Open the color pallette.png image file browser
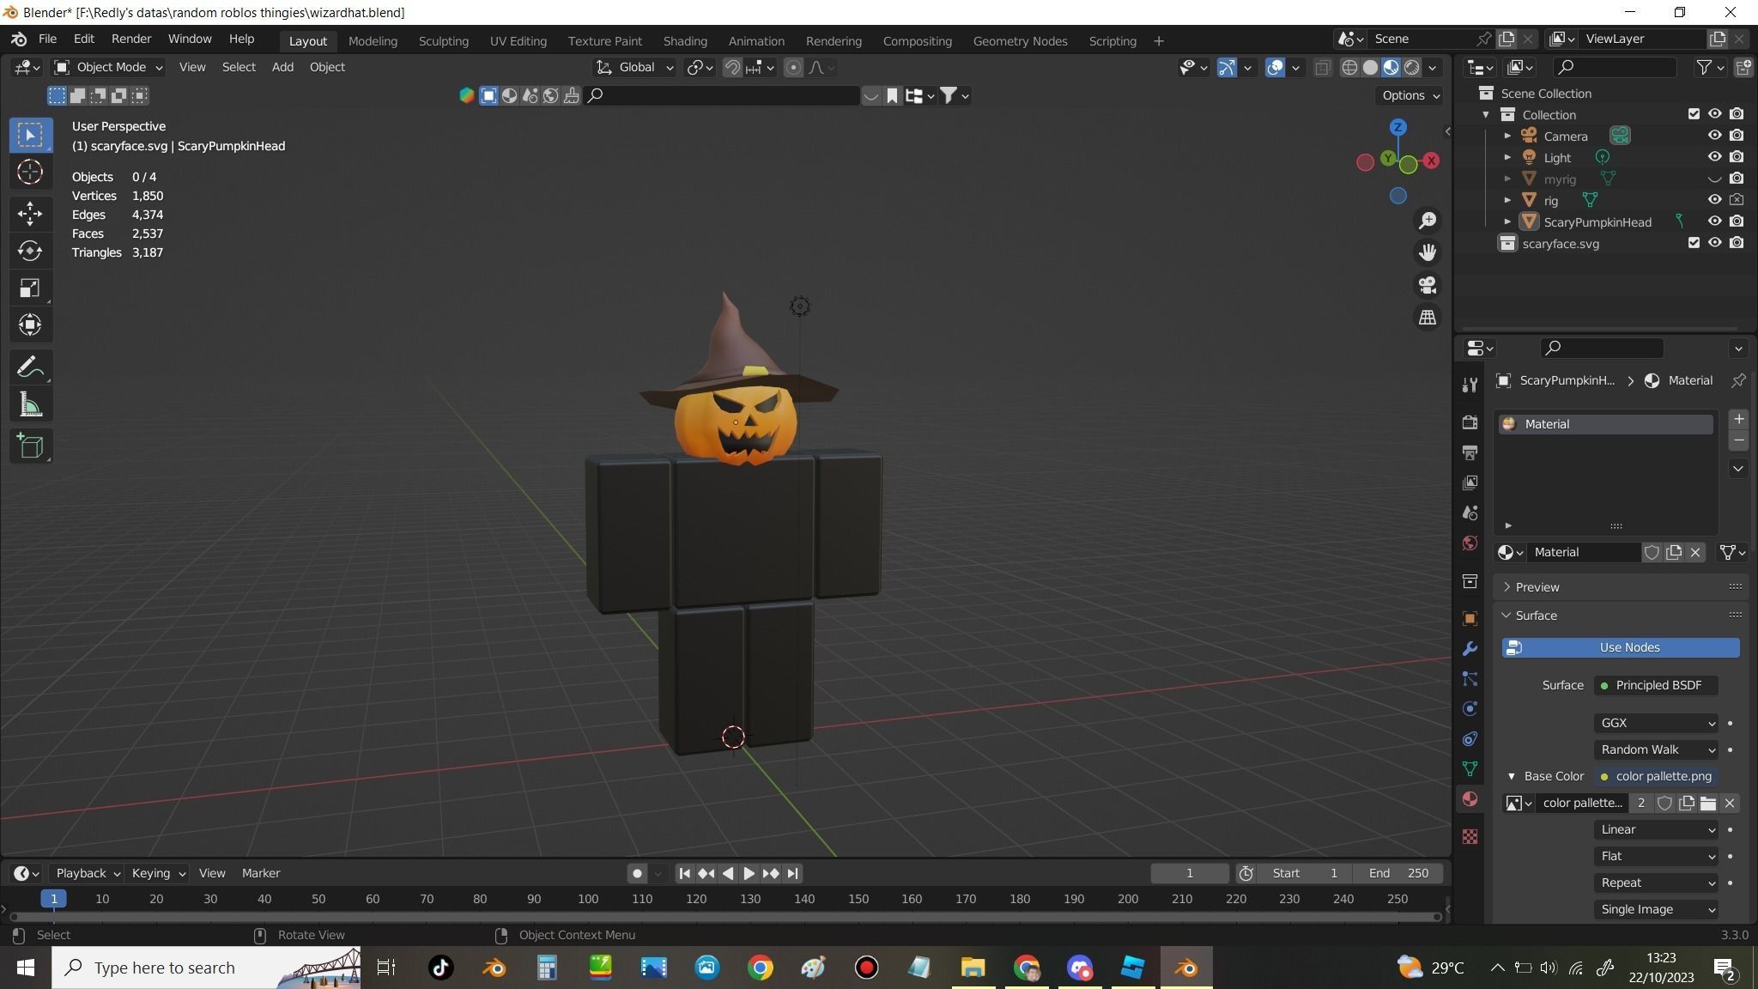 coord(1708,803)
